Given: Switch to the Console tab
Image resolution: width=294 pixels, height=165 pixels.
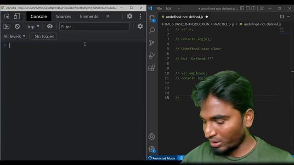Looking at the screenshot, I should pyautogui.click(x=39, y=16).
